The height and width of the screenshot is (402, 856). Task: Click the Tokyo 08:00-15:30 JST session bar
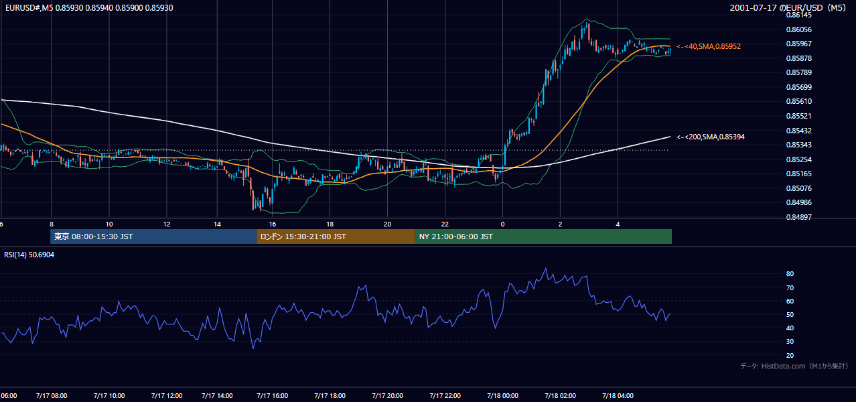pos(153,237)
